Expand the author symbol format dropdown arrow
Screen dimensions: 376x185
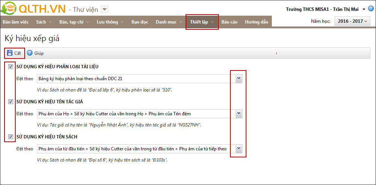(239, 114)
